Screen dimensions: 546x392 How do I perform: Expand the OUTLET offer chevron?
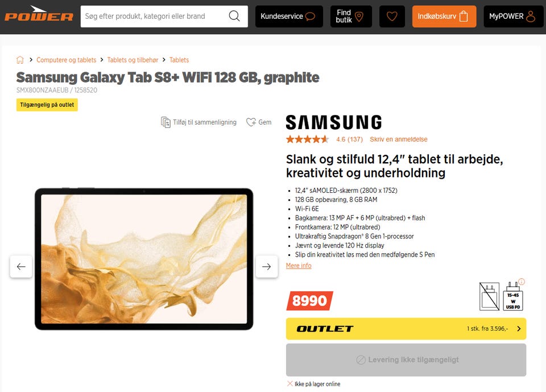pyautogui.click(x=519, y=329)
